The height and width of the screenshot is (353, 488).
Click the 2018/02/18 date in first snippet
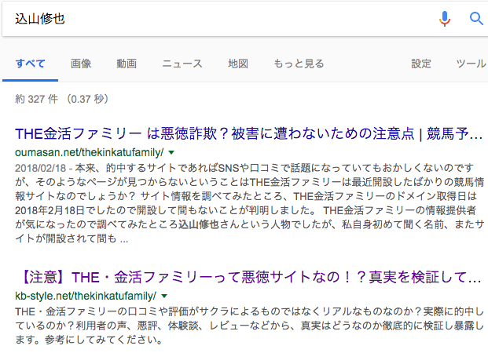coord(40,168)
